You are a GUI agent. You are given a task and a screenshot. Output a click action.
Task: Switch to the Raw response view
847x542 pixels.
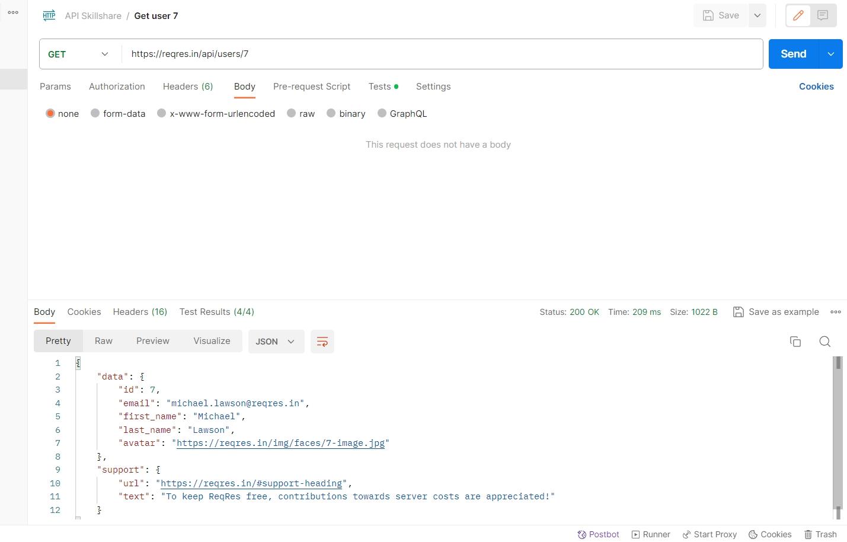click(x=103, y=341)
